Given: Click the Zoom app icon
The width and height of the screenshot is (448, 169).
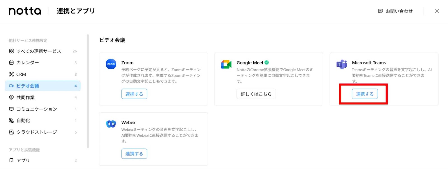Looking at the screenshot, I should point(111,64).
